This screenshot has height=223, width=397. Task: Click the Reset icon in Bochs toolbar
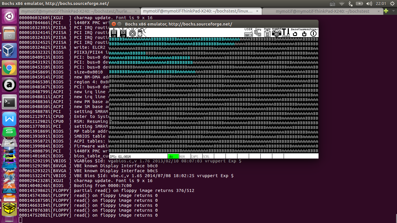tap(295, 33)
